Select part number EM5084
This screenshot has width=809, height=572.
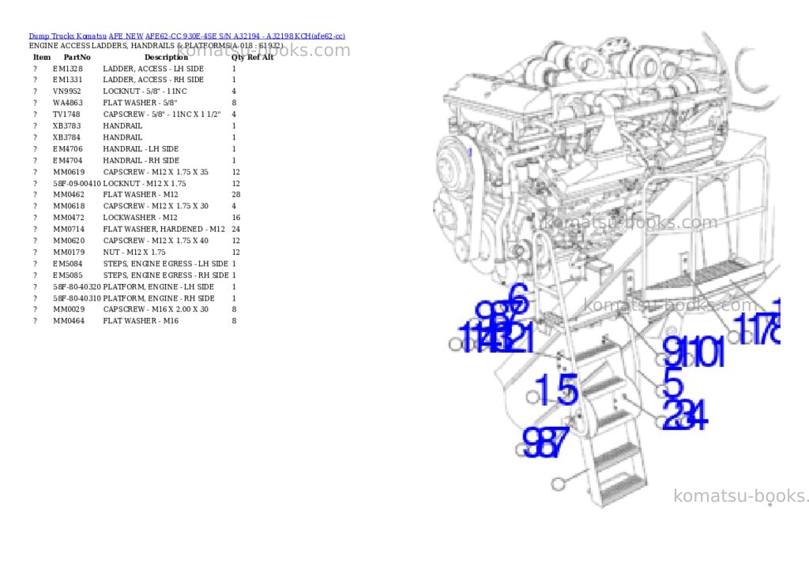tap(68, 264)
